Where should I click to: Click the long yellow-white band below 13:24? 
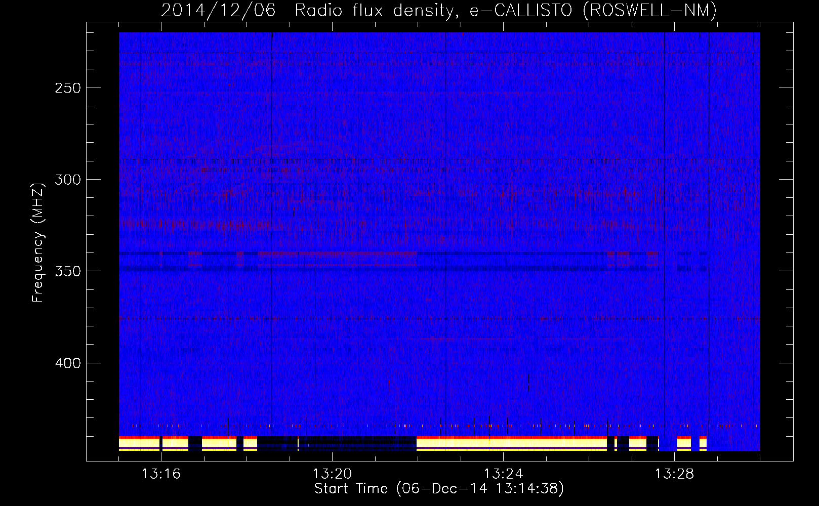click(512, 444)
